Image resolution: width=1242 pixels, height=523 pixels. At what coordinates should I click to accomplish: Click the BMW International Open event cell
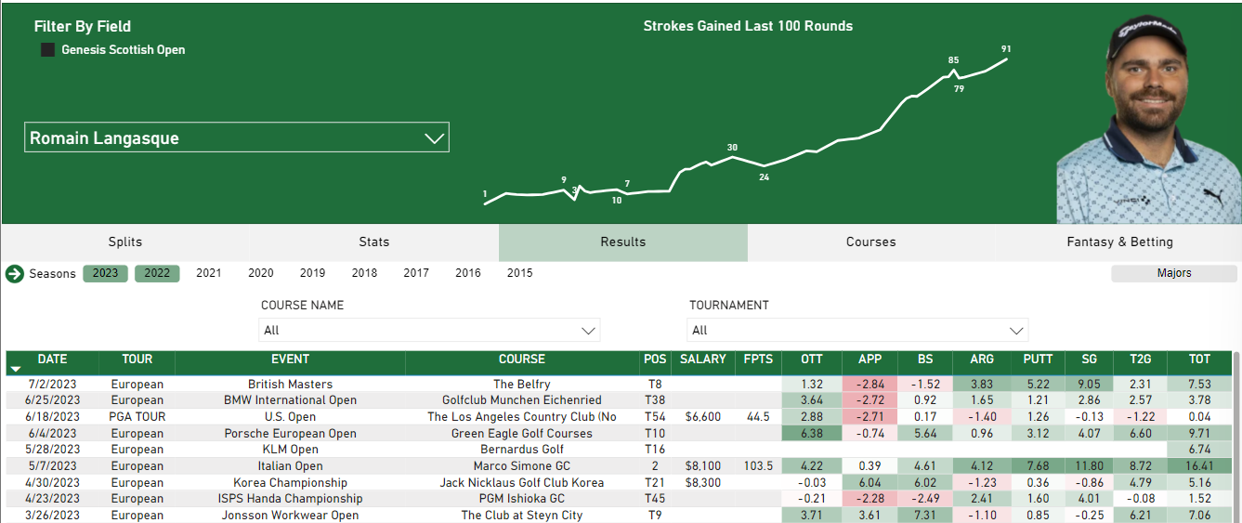290,400
